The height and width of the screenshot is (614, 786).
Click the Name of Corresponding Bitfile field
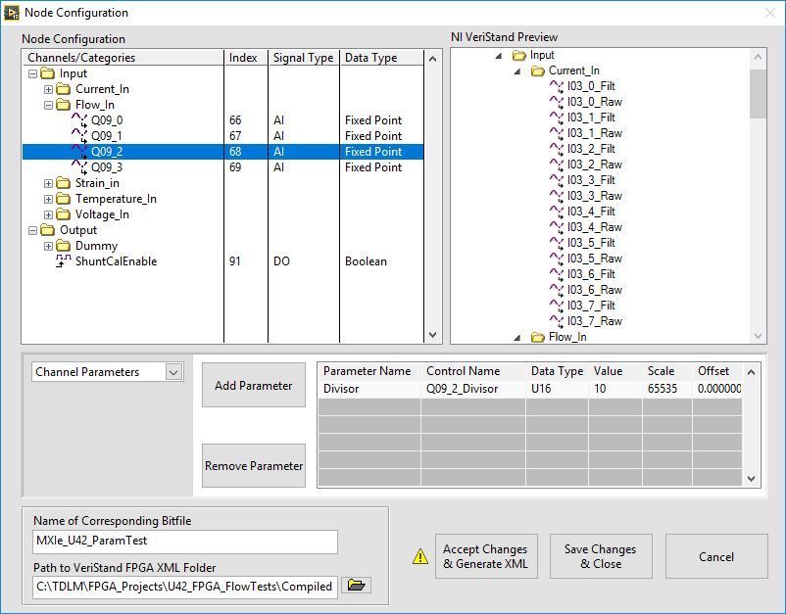click(x=185, y=542)
